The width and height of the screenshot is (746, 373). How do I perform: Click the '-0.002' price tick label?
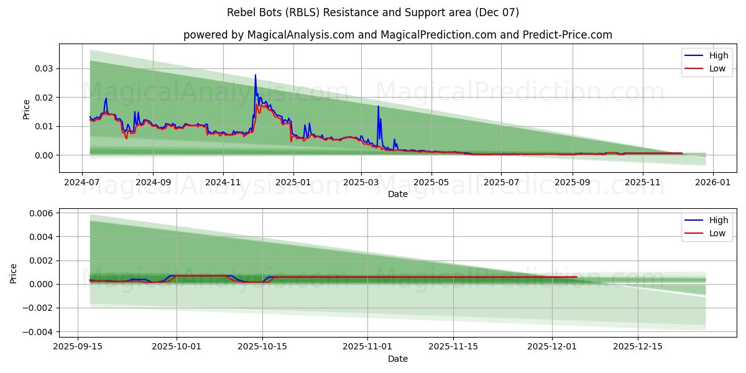click(x=39, y=308)
